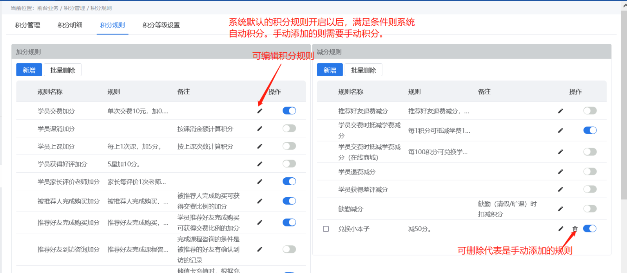Click 新增 in the 减分规则 panel
This screenshot has height=273, width=627.
pyautogui.click(x=330, y=70)
